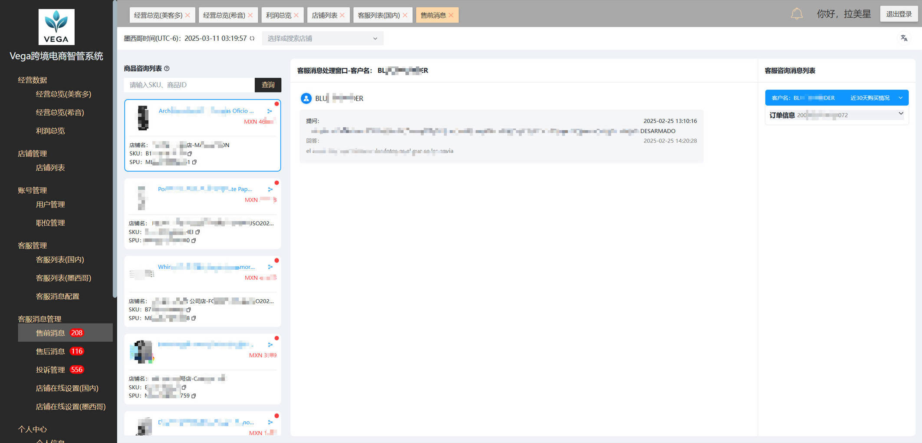
Task: Copy the SPU of the first product card
Action: click(194, 162)
